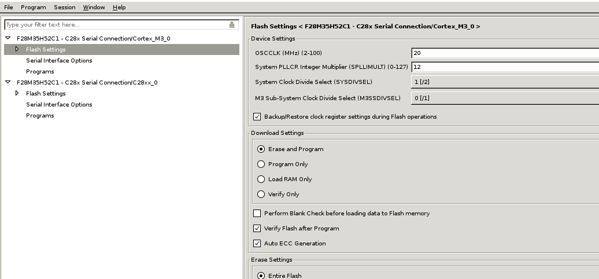Click the OSCCLK (MHz) (2-100) label
The width and height of the screenshot is (599, 279).
point(289,53)
